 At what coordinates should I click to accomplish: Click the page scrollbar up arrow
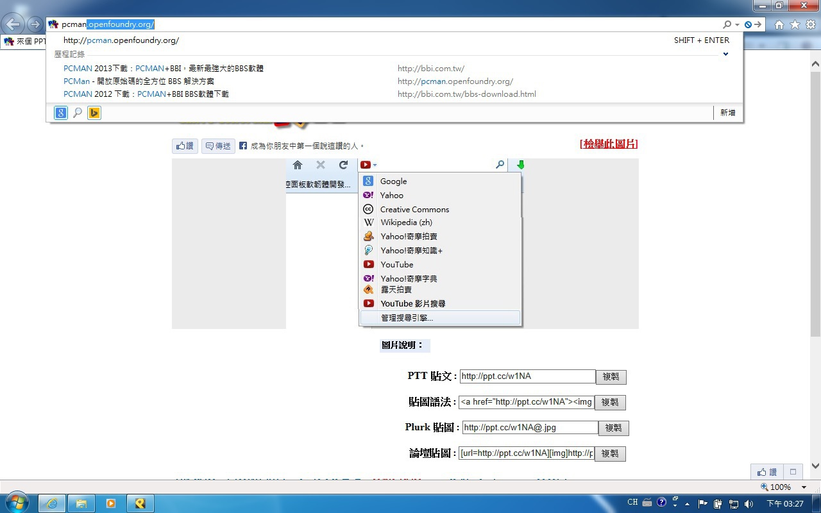[815, 64]
